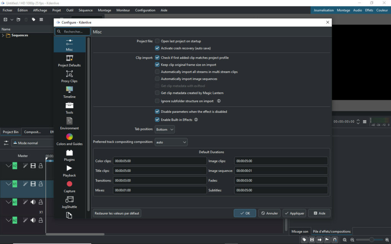Collapse the V1 track
The width and height of the screenshot is (391, 244).
(8, 184)
